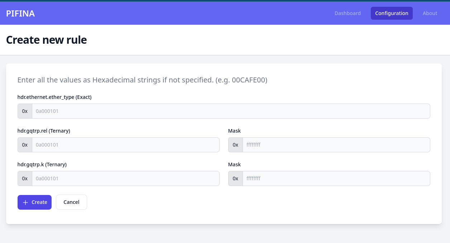Click the Mask field for hdr.gqtrp.rel
Screen dimensions: 450x243
pyautogui.click(x=336, y=145)
